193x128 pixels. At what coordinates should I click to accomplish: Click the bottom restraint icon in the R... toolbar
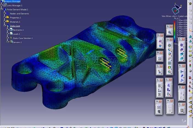(182, 80)
